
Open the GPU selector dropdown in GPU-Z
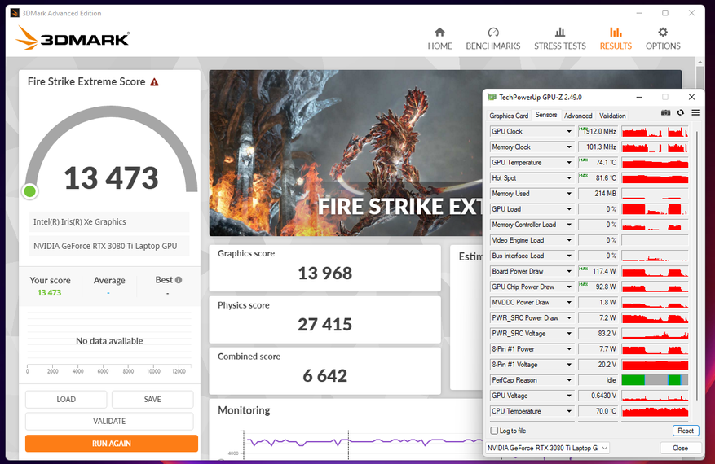point(547,448)
